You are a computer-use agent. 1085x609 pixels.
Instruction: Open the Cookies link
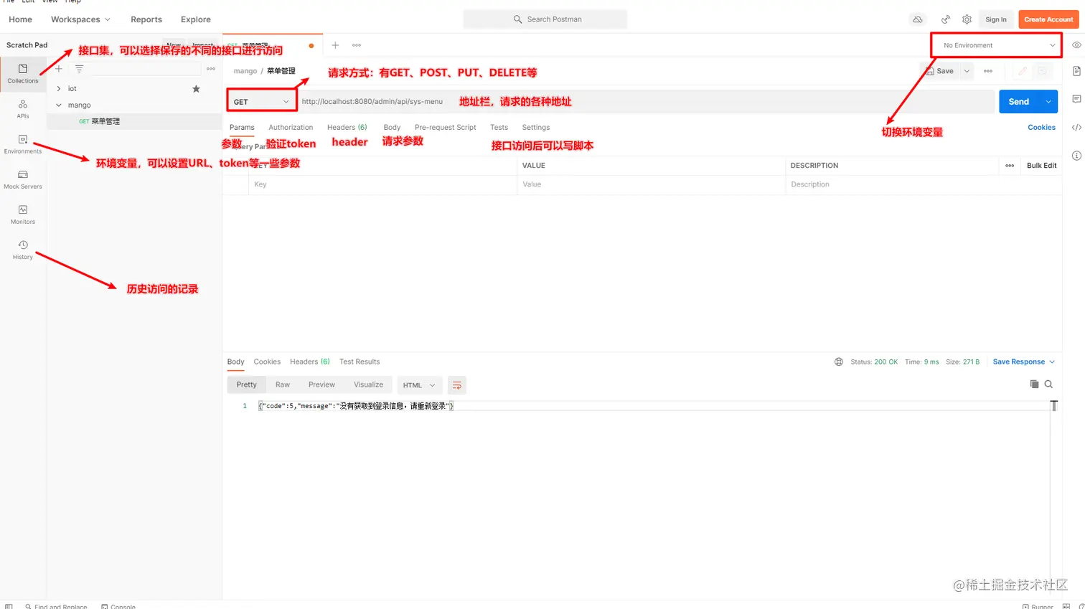pyautogui.click(x=1041, y=128)
